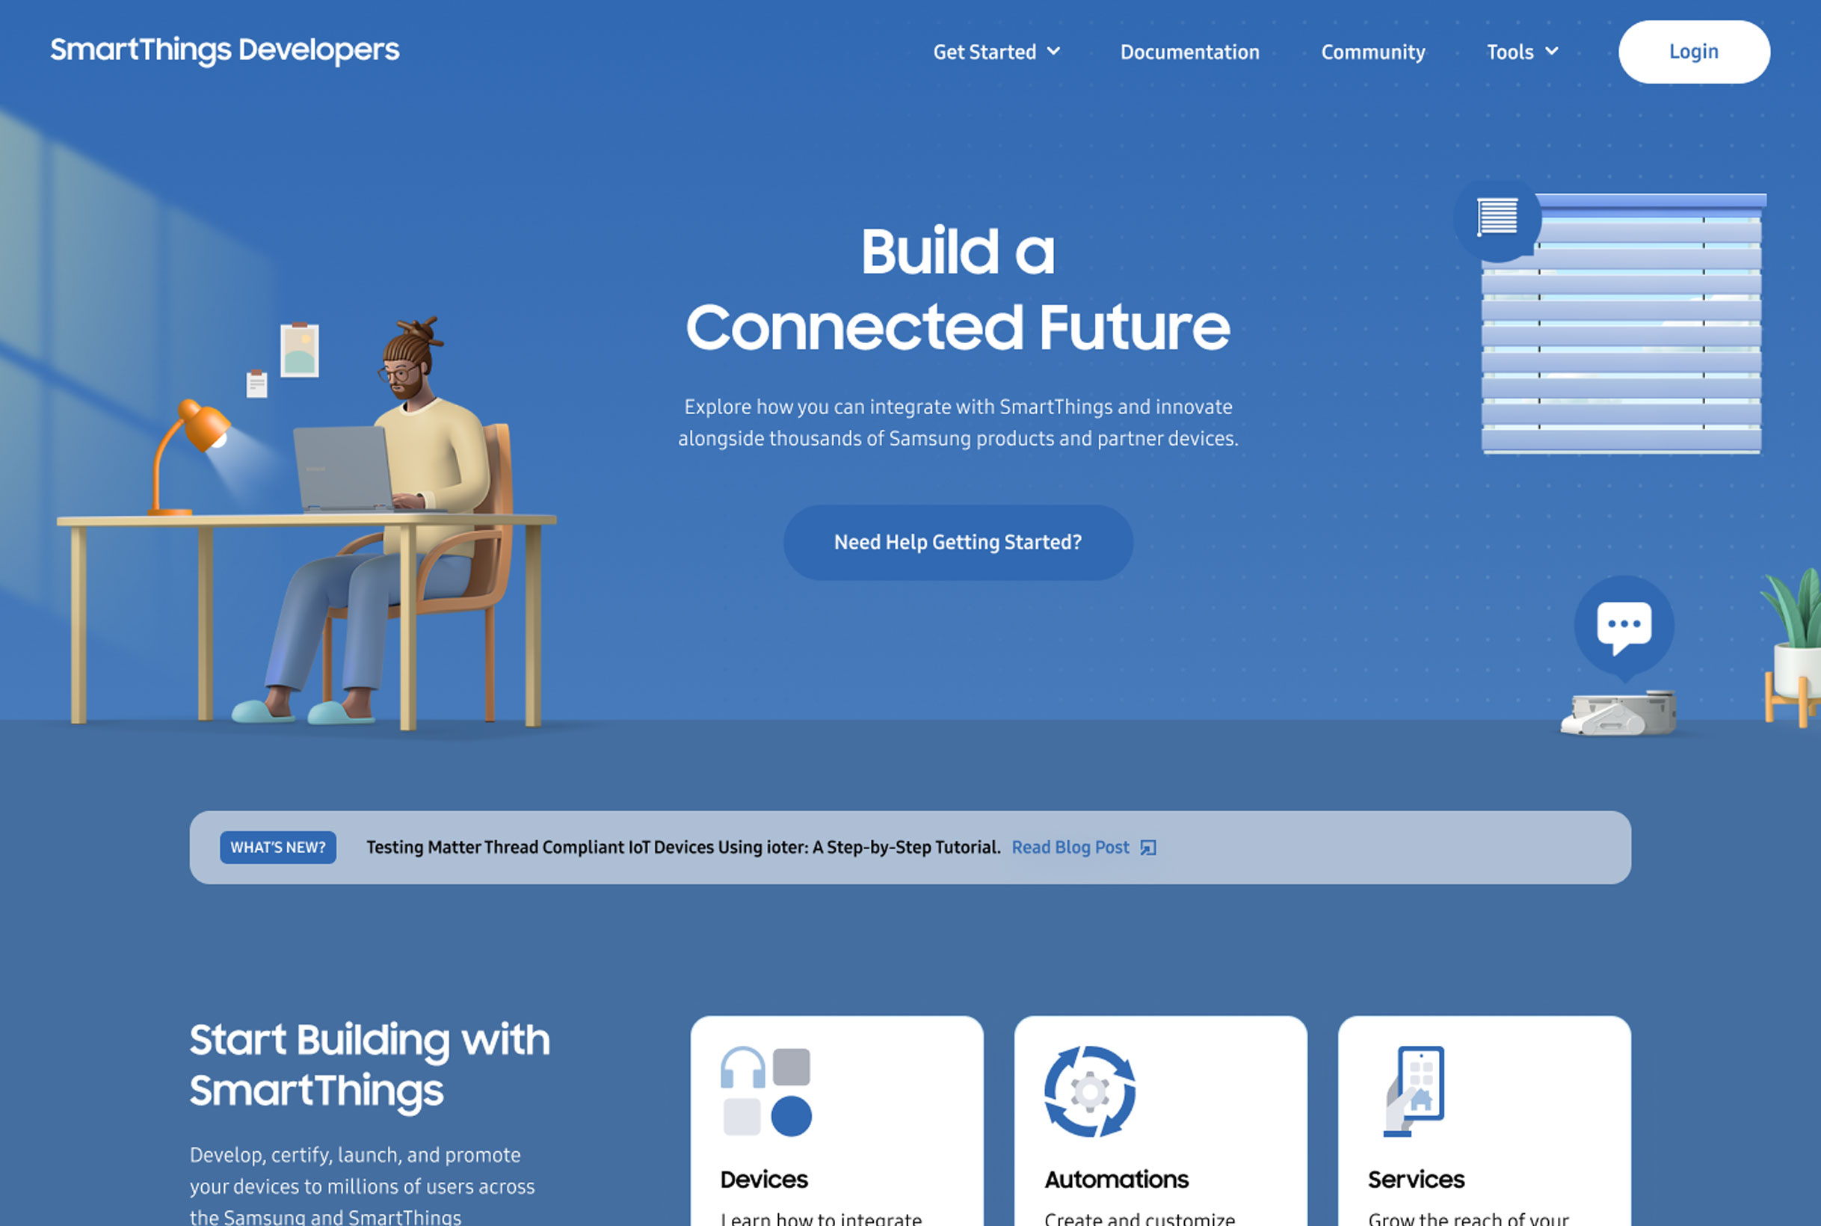The image size is (1821, 1226).
Task: Expand the Tools dropdown menu
Action: pyautogui.click(x=1521, y=52)
